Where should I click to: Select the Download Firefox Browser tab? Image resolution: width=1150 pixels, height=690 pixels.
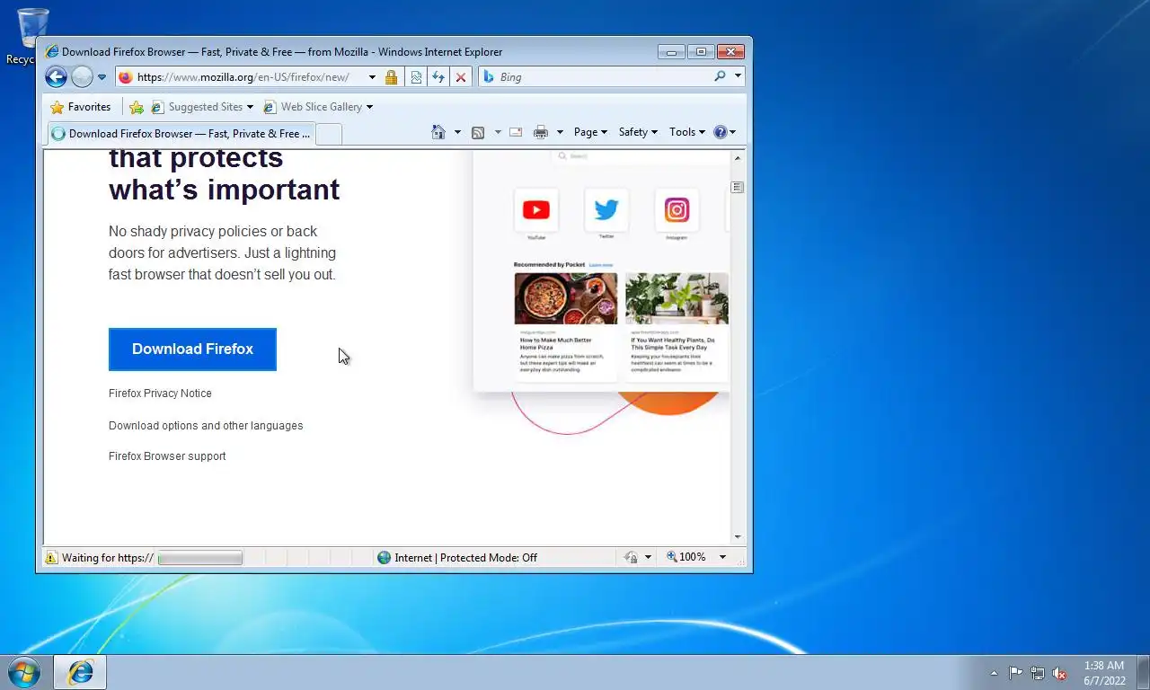(x=181, y=134)
